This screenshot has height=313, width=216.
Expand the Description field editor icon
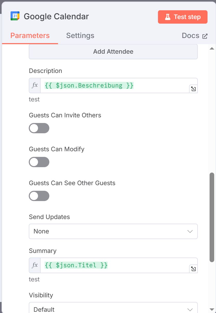[193, 89]
